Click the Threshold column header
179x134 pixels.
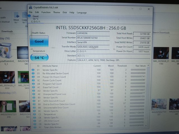[x=122, y=66]
